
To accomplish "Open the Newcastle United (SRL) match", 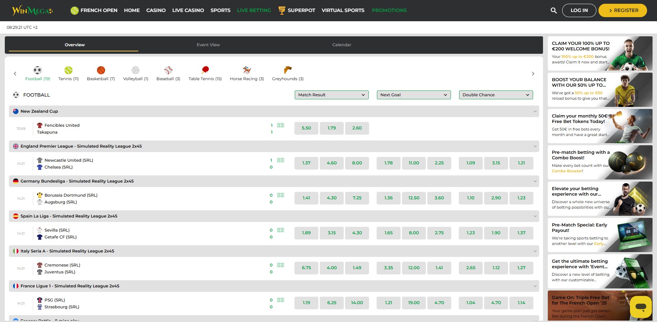I will click(69, 160).
